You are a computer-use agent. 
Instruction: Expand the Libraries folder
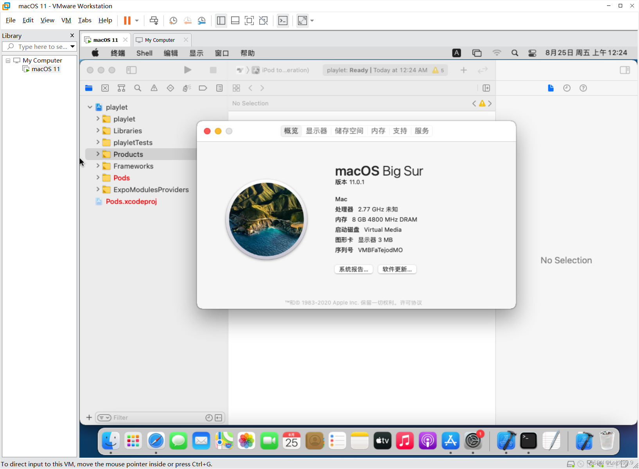(x=98, y=131)
